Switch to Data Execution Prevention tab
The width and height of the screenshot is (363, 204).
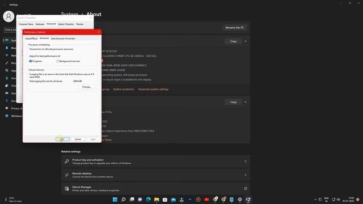click(63, 39)
